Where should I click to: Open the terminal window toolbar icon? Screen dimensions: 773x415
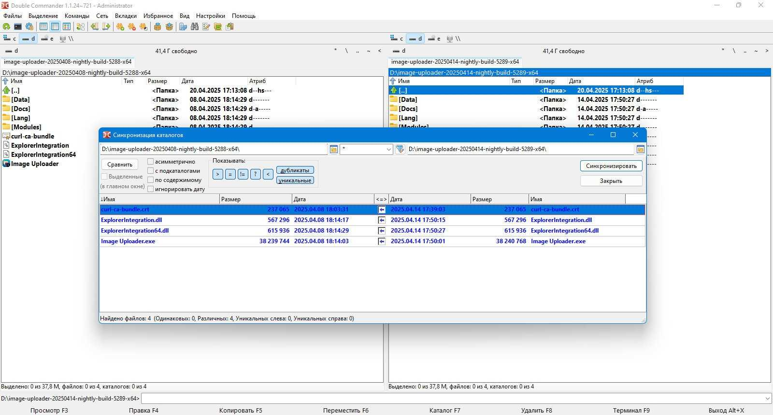tap(18, 27)
